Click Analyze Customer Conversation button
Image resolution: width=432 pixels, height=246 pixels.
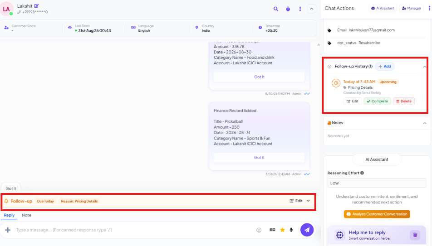pos(377,214)
